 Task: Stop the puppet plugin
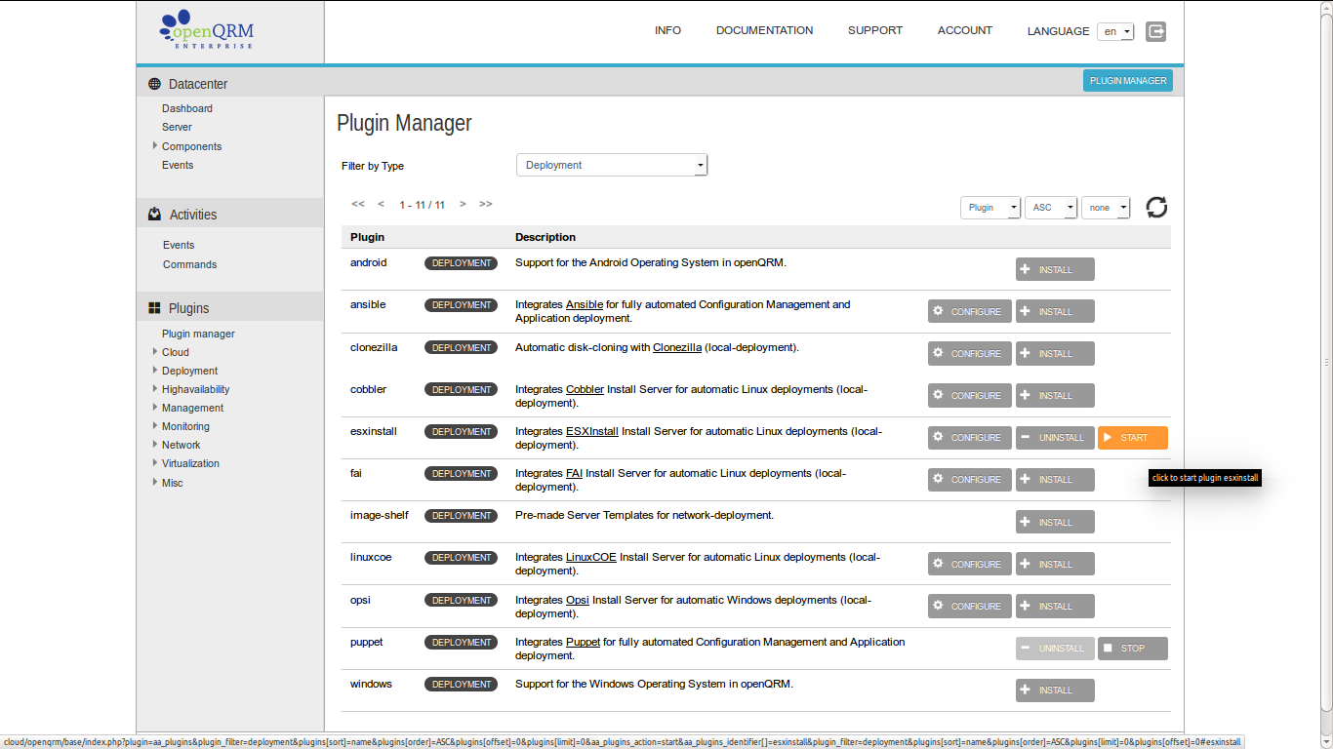pos(1133,648)
